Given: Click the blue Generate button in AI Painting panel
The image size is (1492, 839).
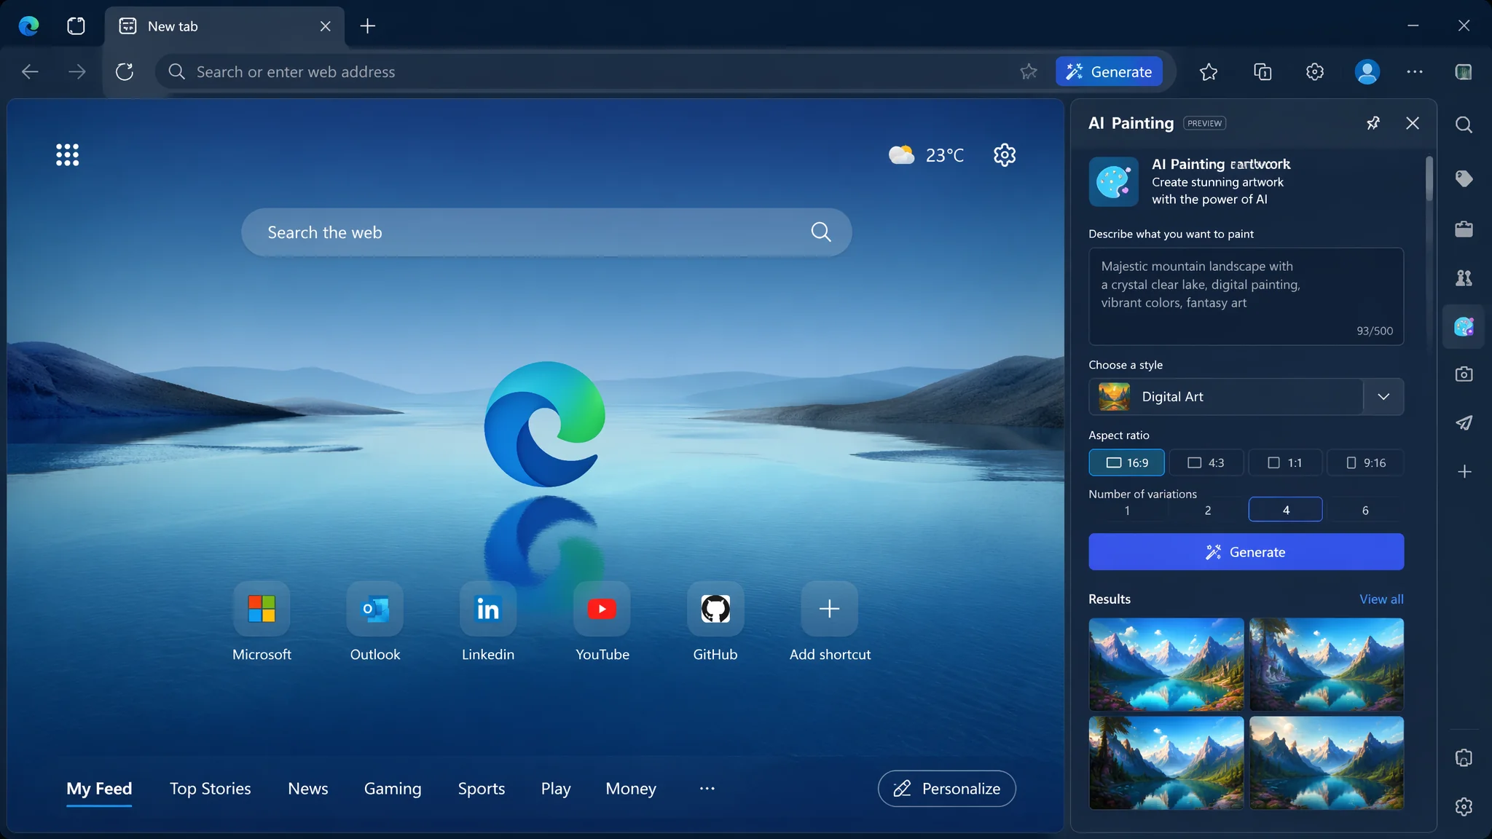Looking at the screenshot, I should pos(1246,552).
